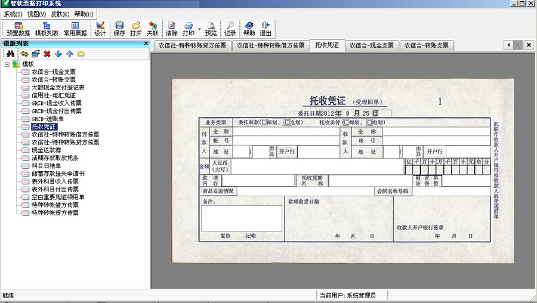Clear fields with the 清除 icon
Viewport: 537px width, 303px height.
[171, 29]
